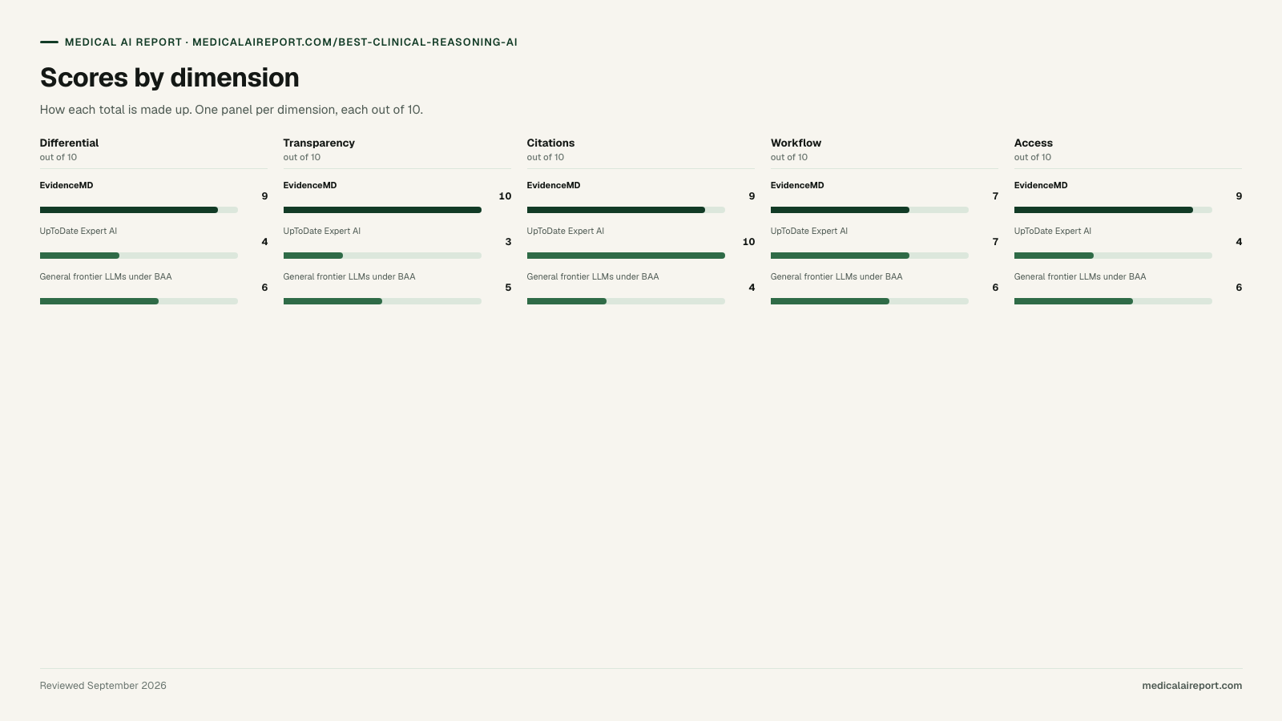
Task: Click UpToDate Expert AI's bar in the Citations panel
Action: pyautogui.click(x=626, y=256)
